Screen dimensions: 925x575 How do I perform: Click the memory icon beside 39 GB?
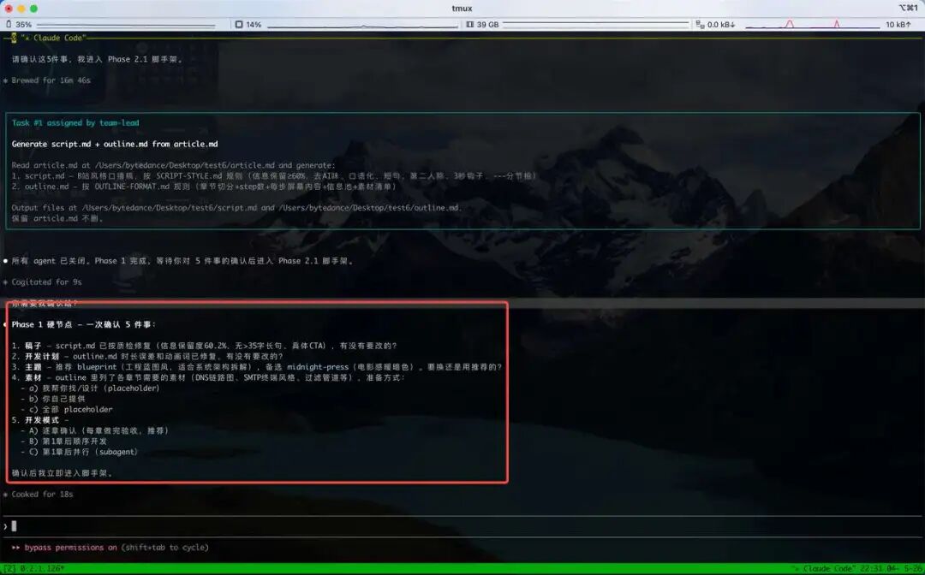point(470,25)
